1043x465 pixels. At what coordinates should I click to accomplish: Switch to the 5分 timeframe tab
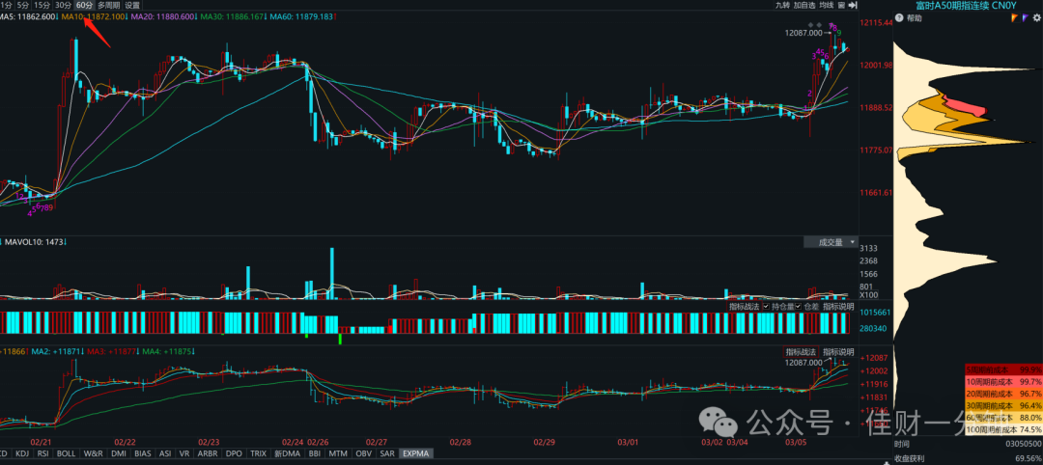tap(23, 5)
